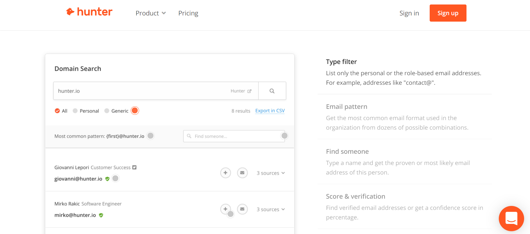Click the Find someone input field

point(234,136)
